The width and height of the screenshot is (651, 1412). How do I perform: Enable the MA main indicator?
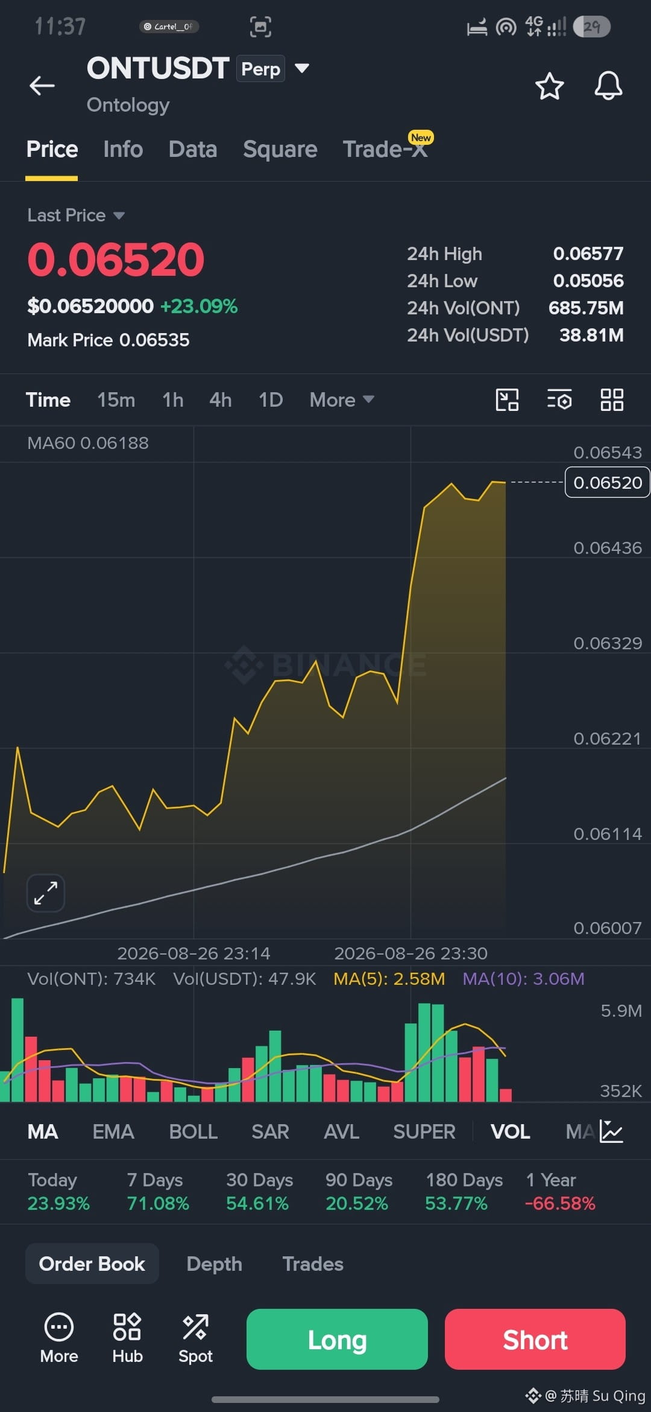[x=43, y=1132]
